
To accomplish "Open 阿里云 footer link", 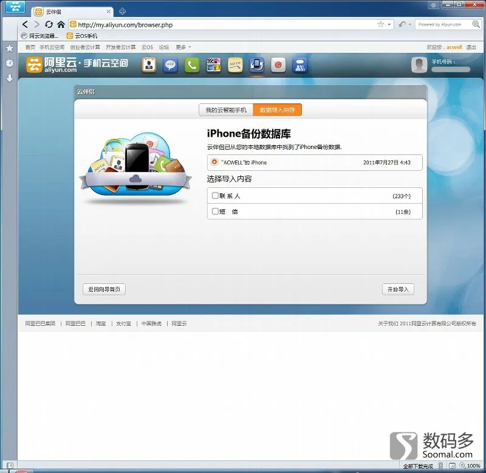I will [x=179, y=323].
